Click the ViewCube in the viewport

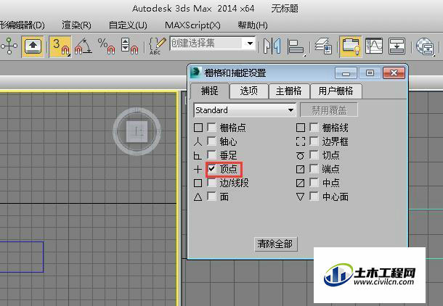click(x=137, y=131)
